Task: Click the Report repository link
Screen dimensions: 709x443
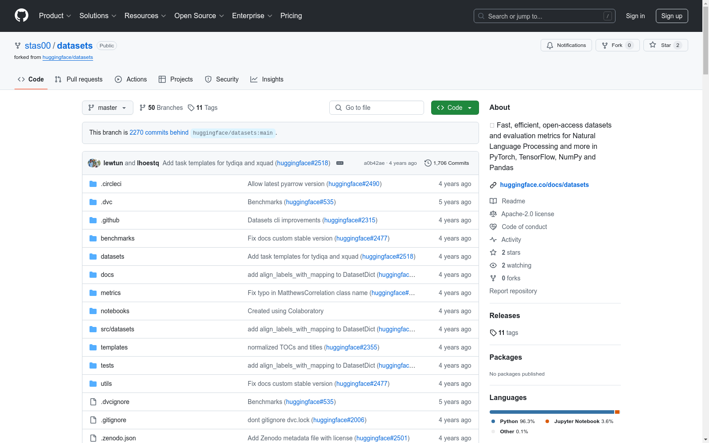Action: point(513,291)
